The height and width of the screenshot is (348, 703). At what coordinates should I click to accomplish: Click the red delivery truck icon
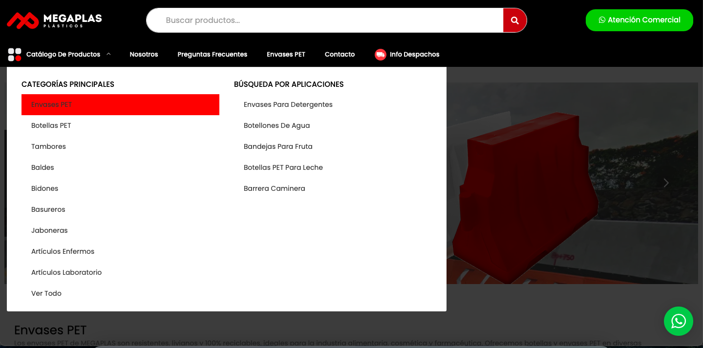[381, 55]
